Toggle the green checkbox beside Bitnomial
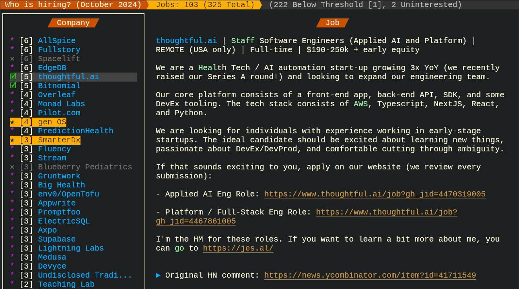 [x=13, y=85]
